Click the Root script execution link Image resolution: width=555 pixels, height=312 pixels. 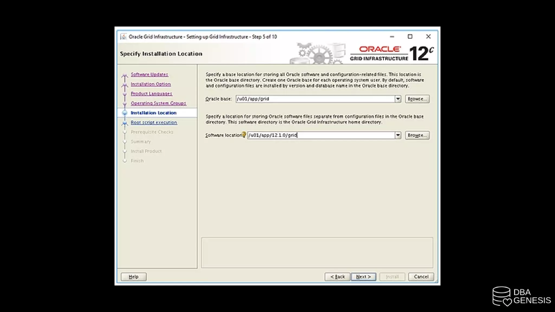[154, 122]
